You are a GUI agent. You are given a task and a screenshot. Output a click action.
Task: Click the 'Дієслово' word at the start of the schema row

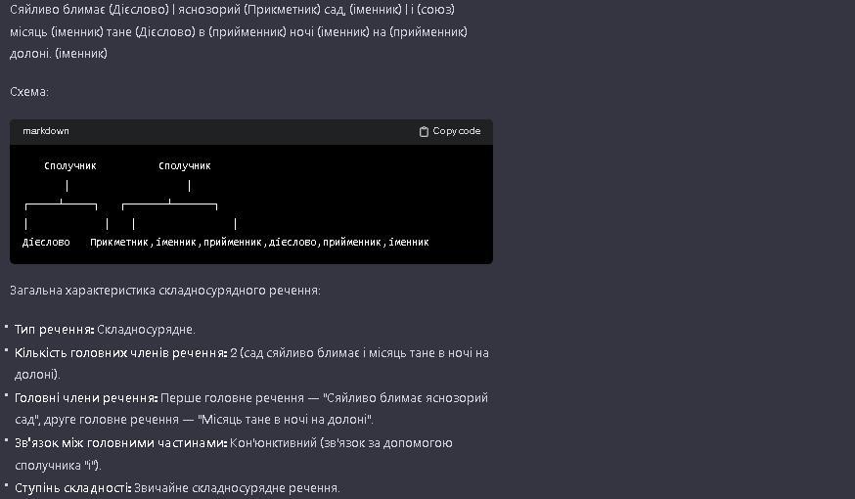(x=46, y=242)
